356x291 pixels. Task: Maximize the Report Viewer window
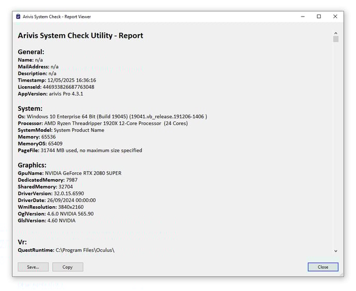click(319, 17)
